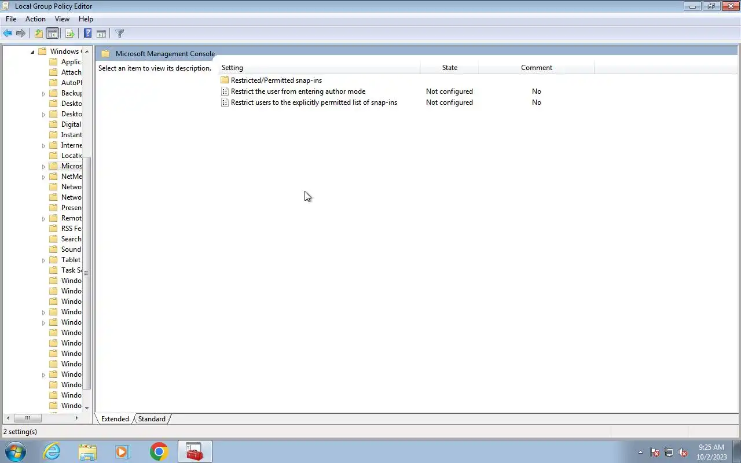Click the Export List toolbar icon
This screenshot has width=741, height=463.
click(x=69, y=34)
